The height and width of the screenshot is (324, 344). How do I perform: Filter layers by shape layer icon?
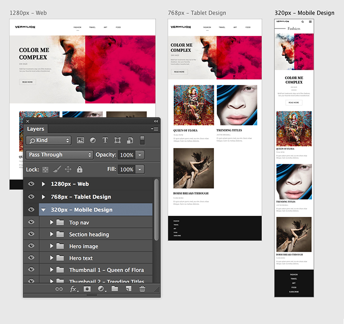(x=118, y=140)
